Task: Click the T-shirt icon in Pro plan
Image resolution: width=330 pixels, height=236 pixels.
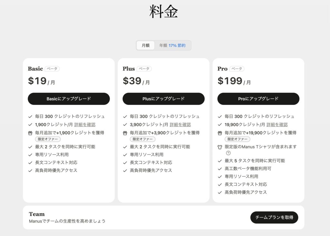Action: pos(220,147)
